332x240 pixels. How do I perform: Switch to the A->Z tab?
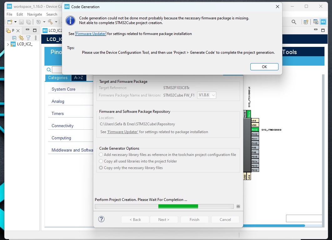coord(79,77)
